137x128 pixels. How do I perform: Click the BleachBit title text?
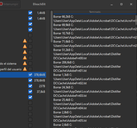(x=39, y=4)
